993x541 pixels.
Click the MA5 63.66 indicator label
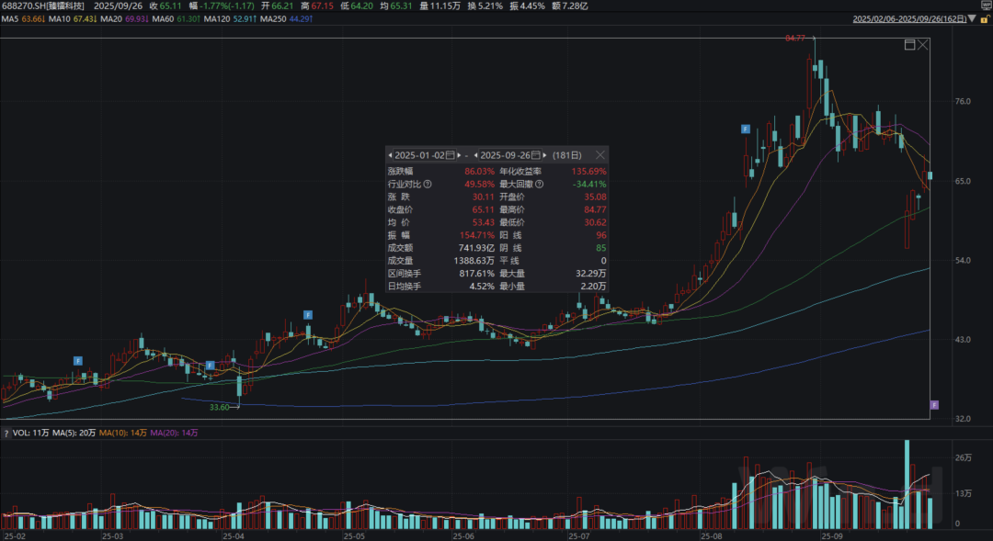[x=23, y=19]
